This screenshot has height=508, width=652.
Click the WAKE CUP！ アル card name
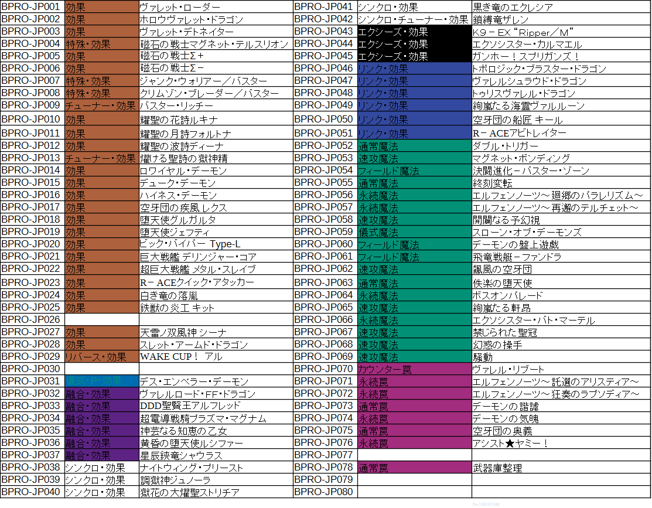point(181,356)
